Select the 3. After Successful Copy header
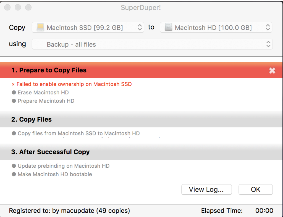Image resolution: width=283 pixels, height=217 pixels. (x=51, y=152)
